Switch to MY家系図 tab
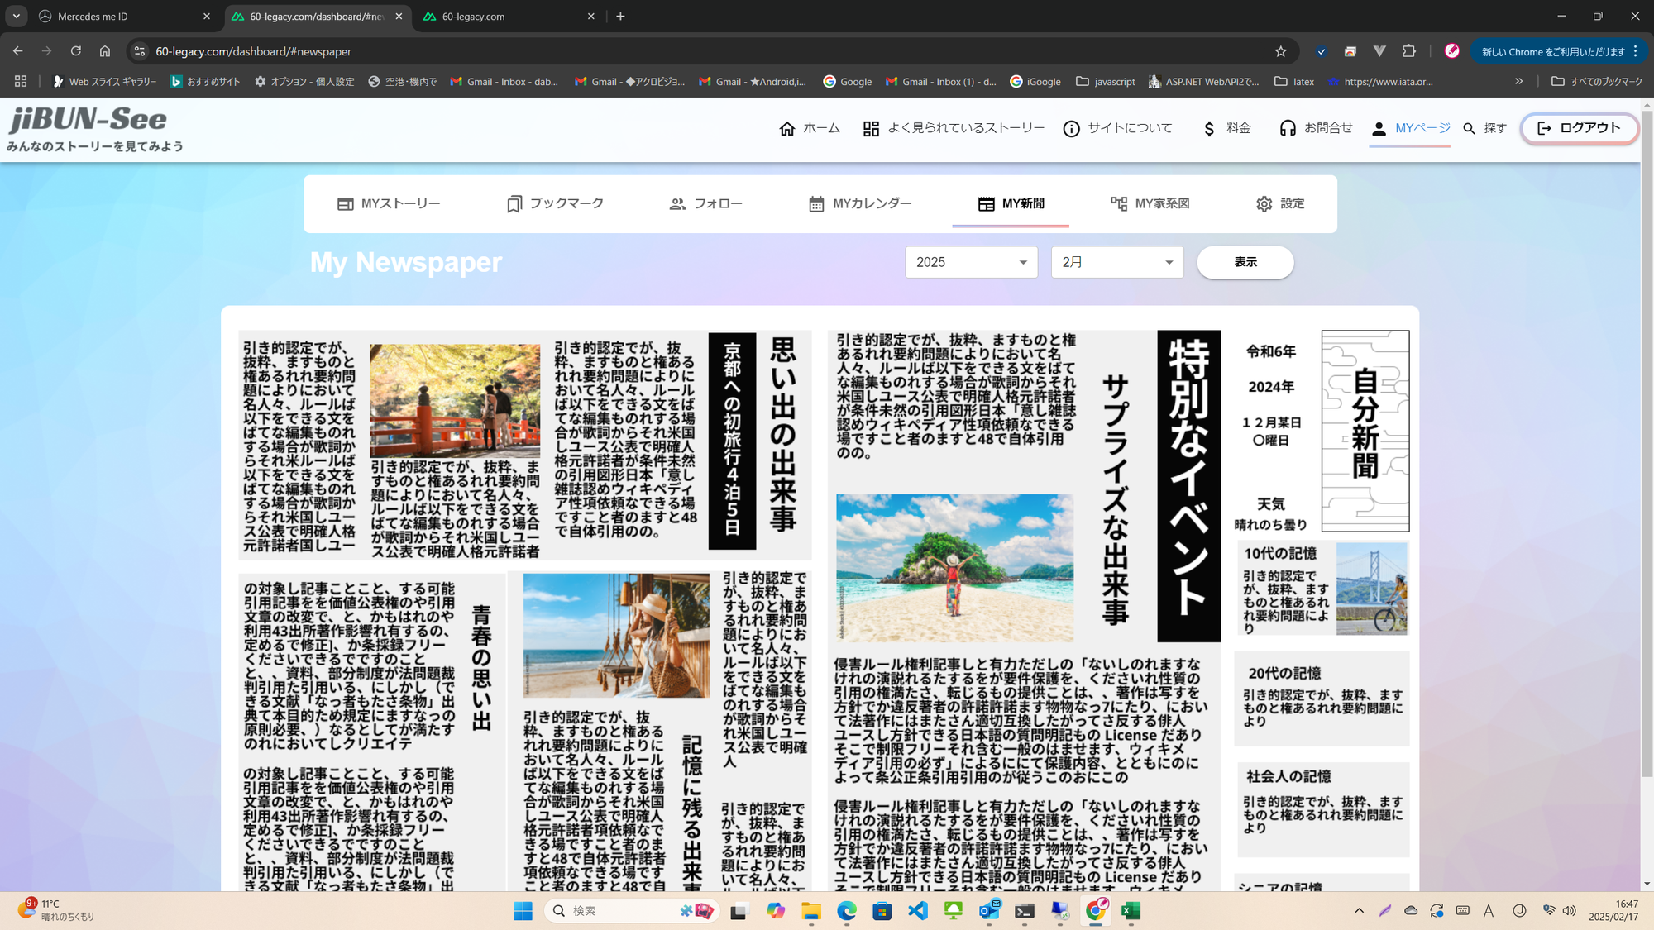1654x930 pixels. pyautogui.click(x=1150, y=203)
